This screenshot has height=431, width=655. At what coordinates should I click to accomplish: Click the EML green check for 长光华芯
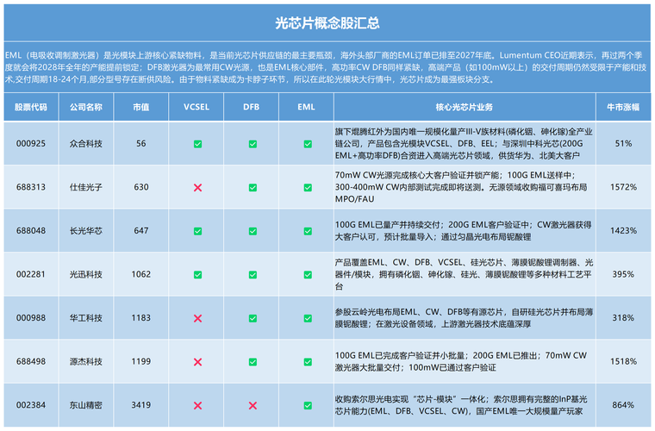coord(308,231)
